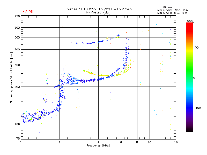Click the red 'HV Off' label
The height and width of the screenshot is (155, 207).
[x=28, y=12]
